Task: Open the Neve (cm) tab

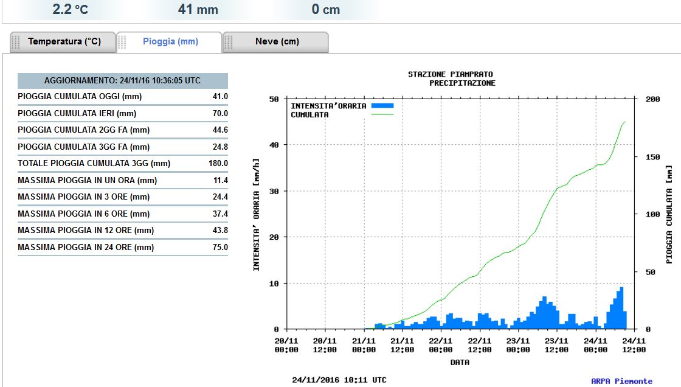Action: pyautogui.click(x=275, y=42)
